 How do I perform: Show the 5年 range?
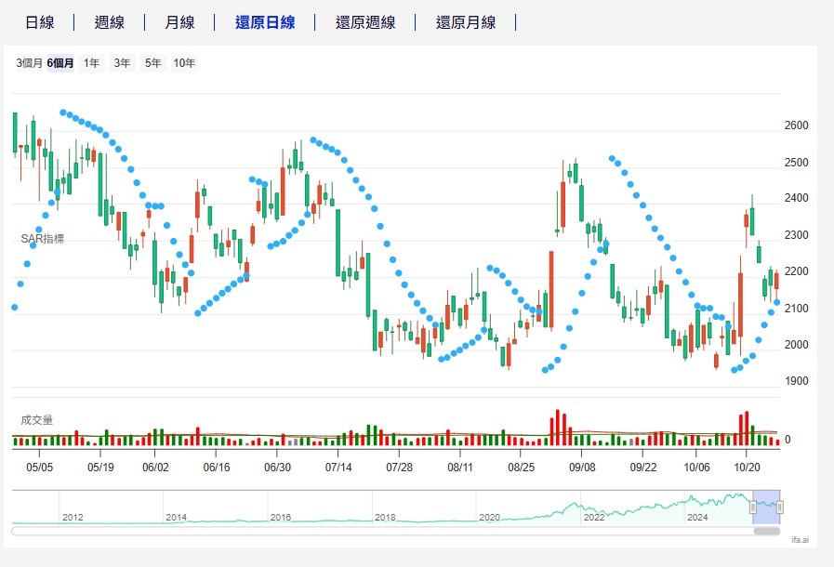coord(152,63)
